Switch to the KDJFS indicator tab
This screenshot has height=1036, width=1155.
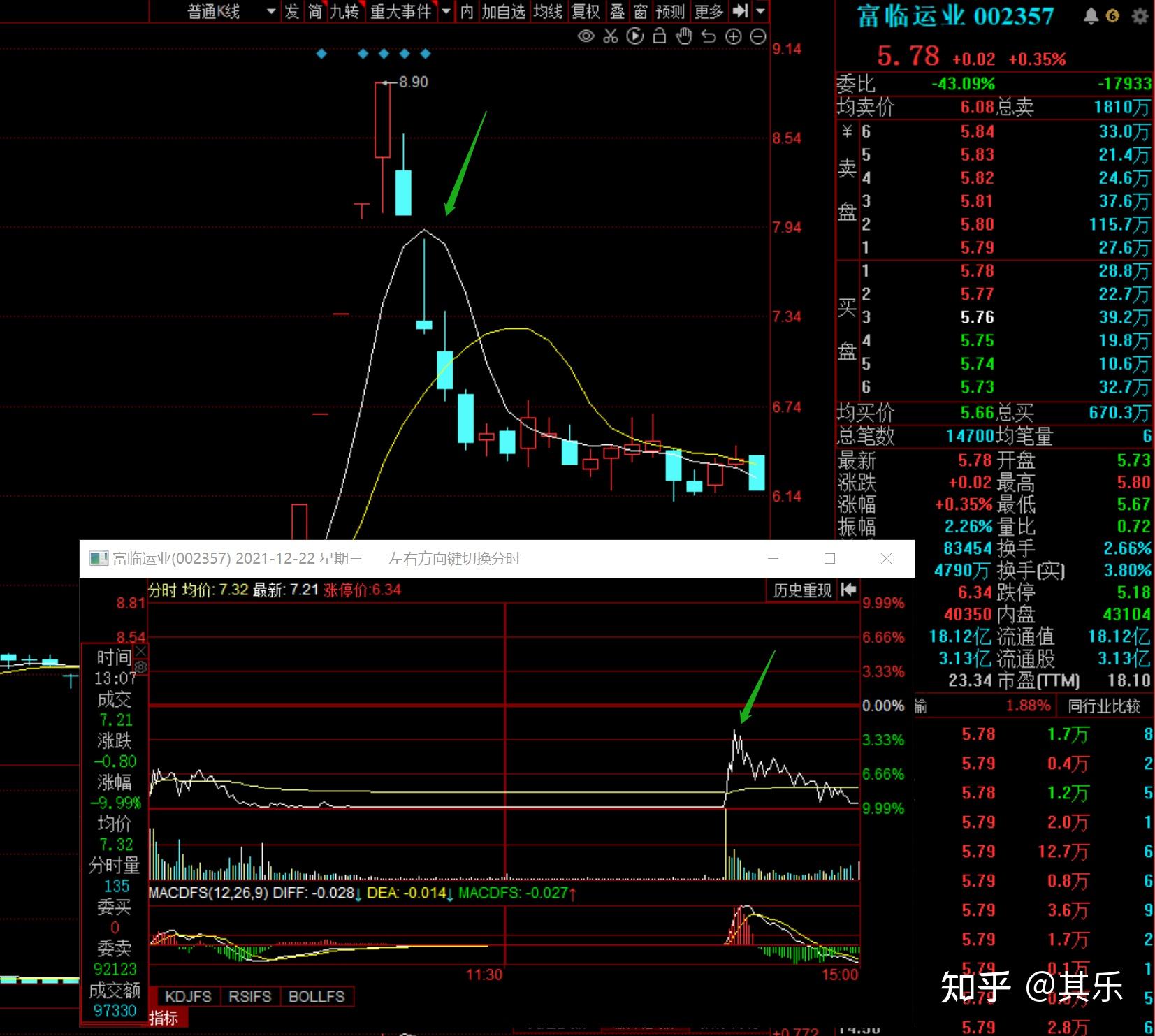point(188,996)
